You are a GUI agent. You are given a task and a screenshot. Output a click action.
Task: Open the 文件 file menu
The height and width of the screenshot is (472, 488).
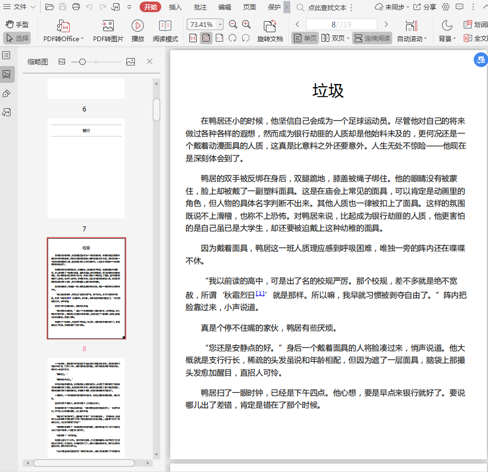[19, 7]
